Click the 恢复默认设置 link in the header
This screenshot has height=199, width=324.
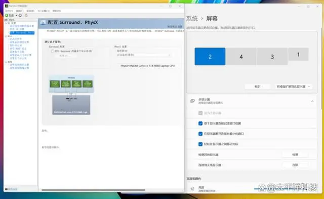click(x=175, y=27)
